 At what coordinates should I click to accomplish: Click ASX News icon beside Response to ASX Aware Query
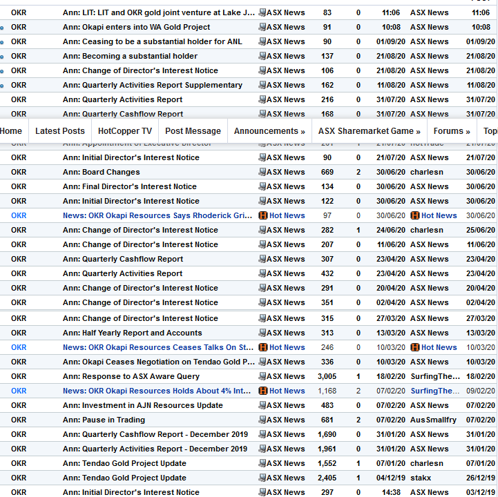coord(262,376)
